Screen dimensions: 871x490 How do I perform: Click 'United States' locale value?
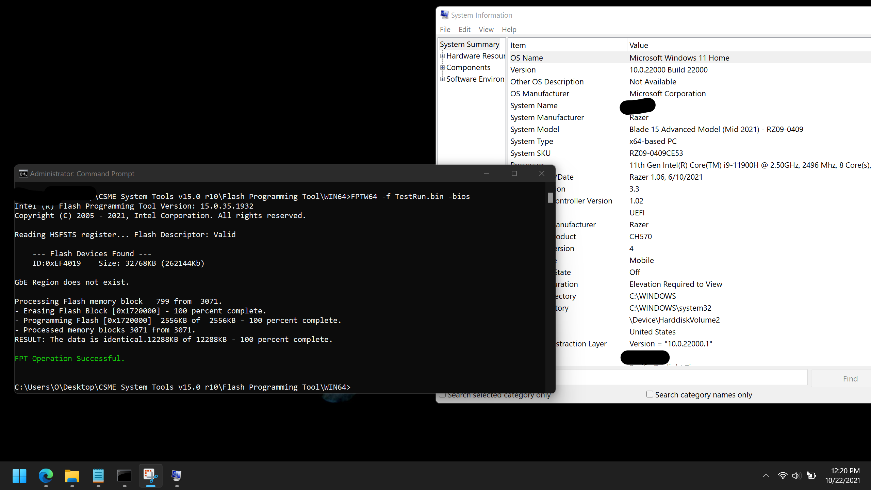(652, 332)
